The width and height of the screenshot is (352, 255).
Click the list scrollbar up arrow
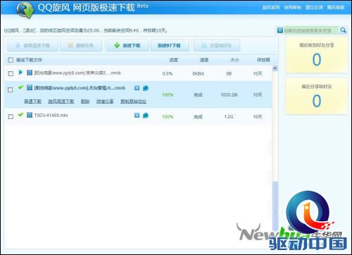pos(275,68)
